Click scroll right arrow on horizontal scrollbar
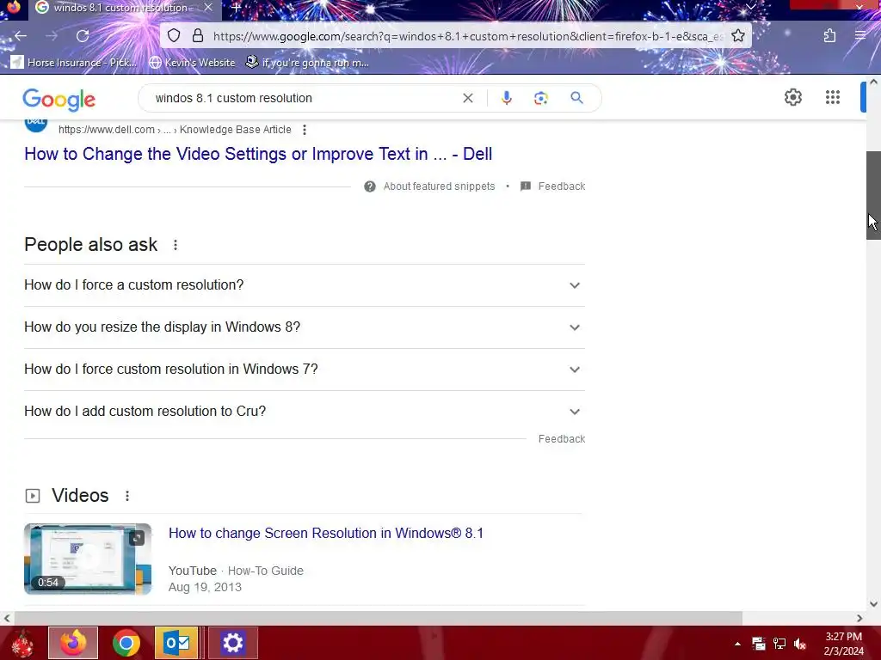Image resolution: width=881 pixels, height=660 pixels. tap(859, 619)
